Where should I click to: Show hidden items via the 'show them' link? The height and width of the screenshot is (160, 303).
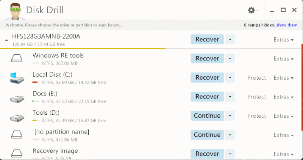[287, 25]
